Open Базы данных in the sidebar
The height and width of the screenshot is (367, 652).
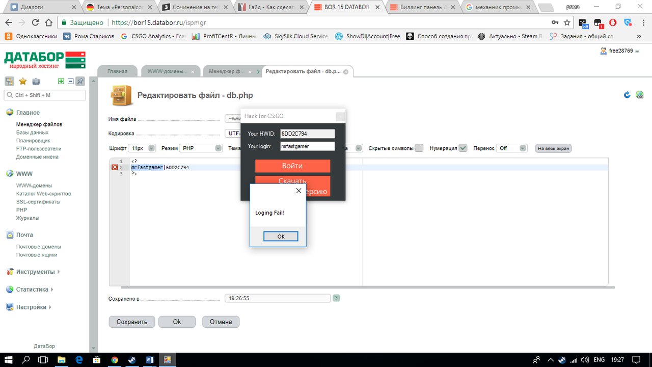coord(33,133)
